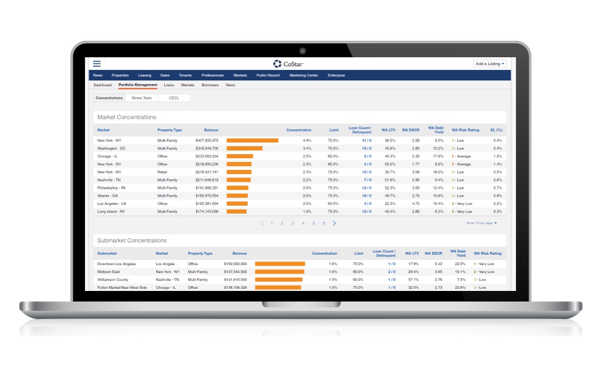Screen dimensions: 606x378
Task: Go to page 3 in pagination
Action: coord(293,223)
